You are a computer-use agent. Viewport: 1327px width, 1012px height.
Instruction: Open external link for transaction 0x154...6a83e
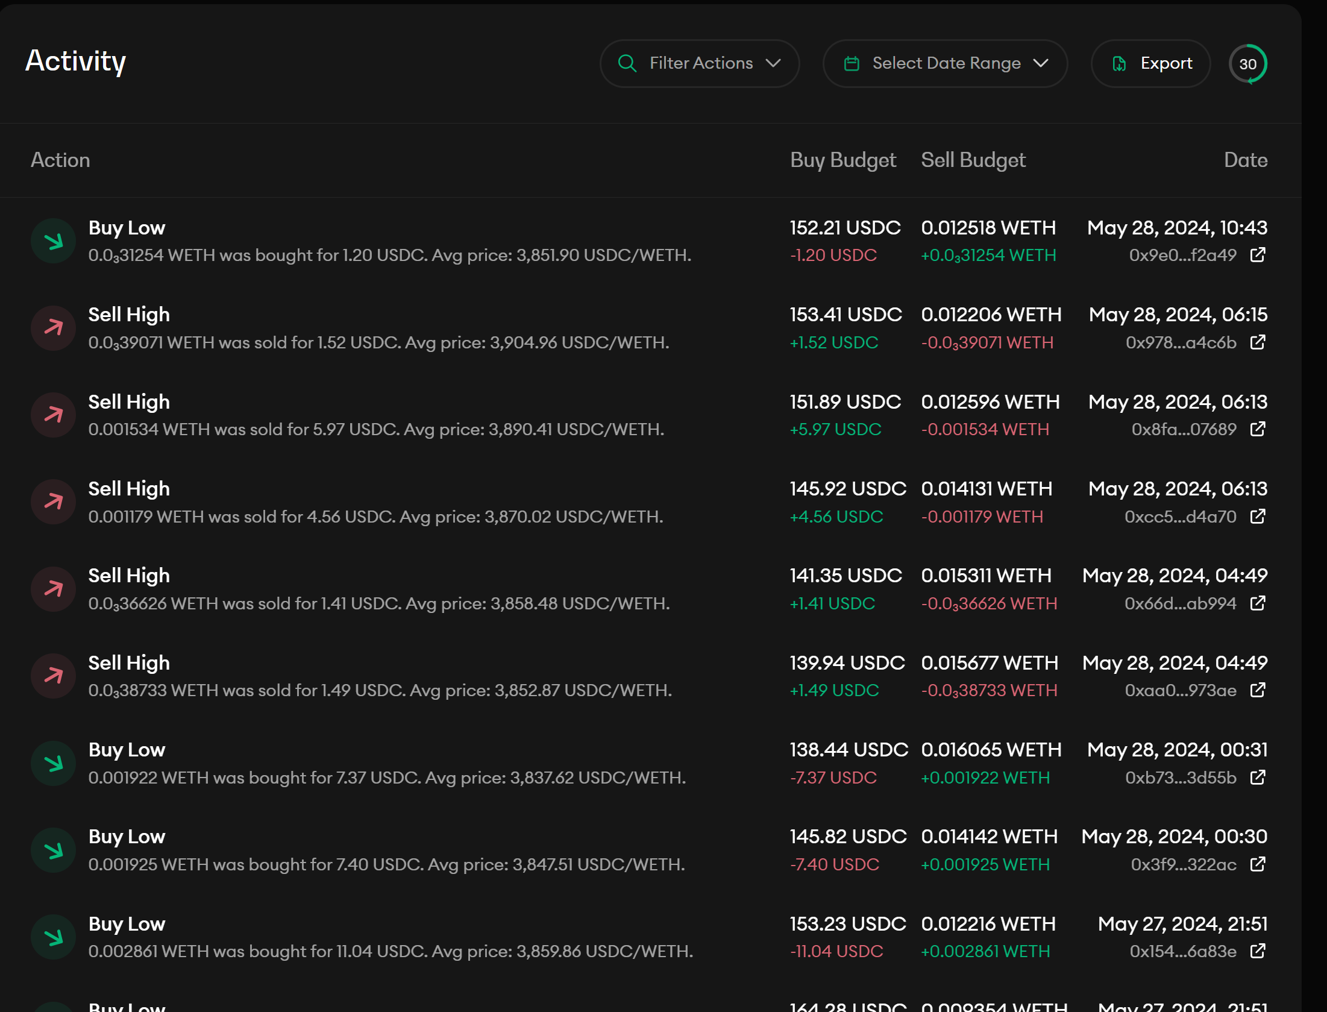(1258, 951)
